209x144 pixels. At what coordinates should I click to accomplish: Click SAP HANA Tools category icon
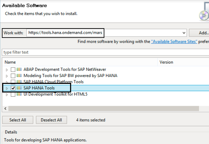point(19,88)
